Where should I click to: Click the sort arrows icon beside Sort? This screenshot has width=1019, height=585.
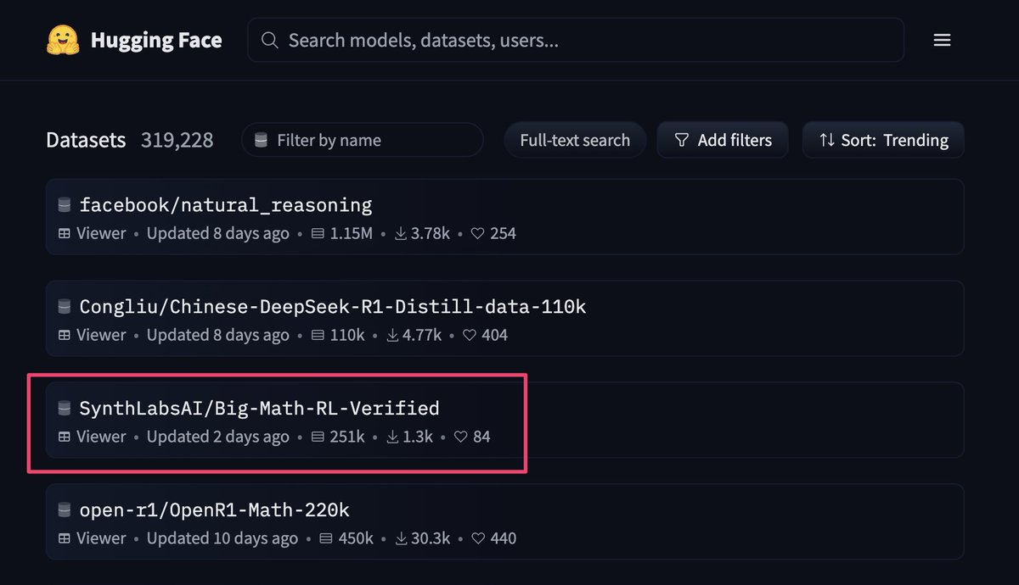pos(826,140)
